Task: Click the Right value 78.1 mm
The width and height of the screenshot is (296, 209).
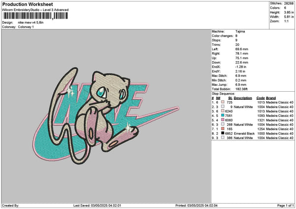Action: point(242,54)
